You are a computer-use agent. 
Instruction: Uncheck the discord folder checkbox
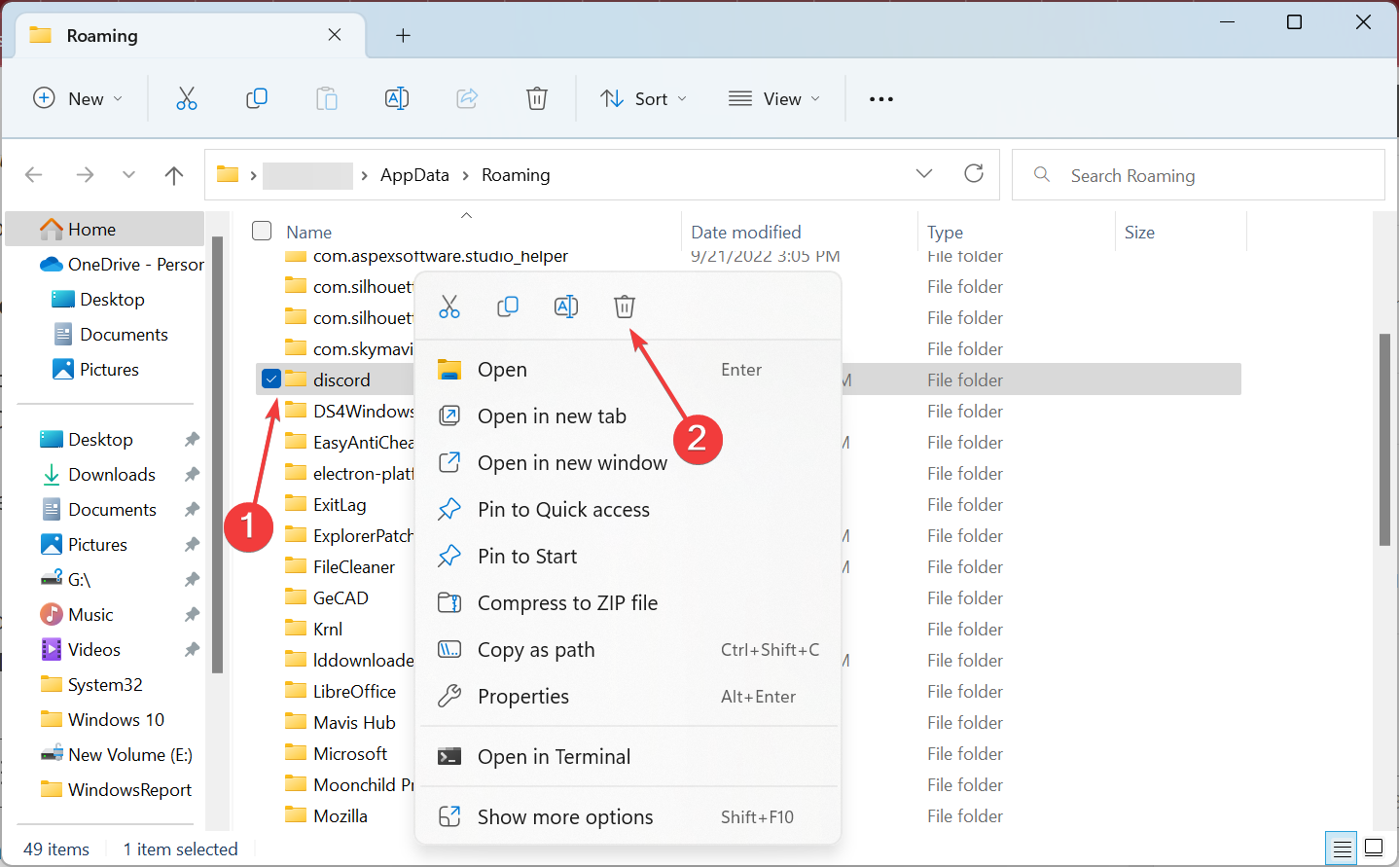(271, 379)
